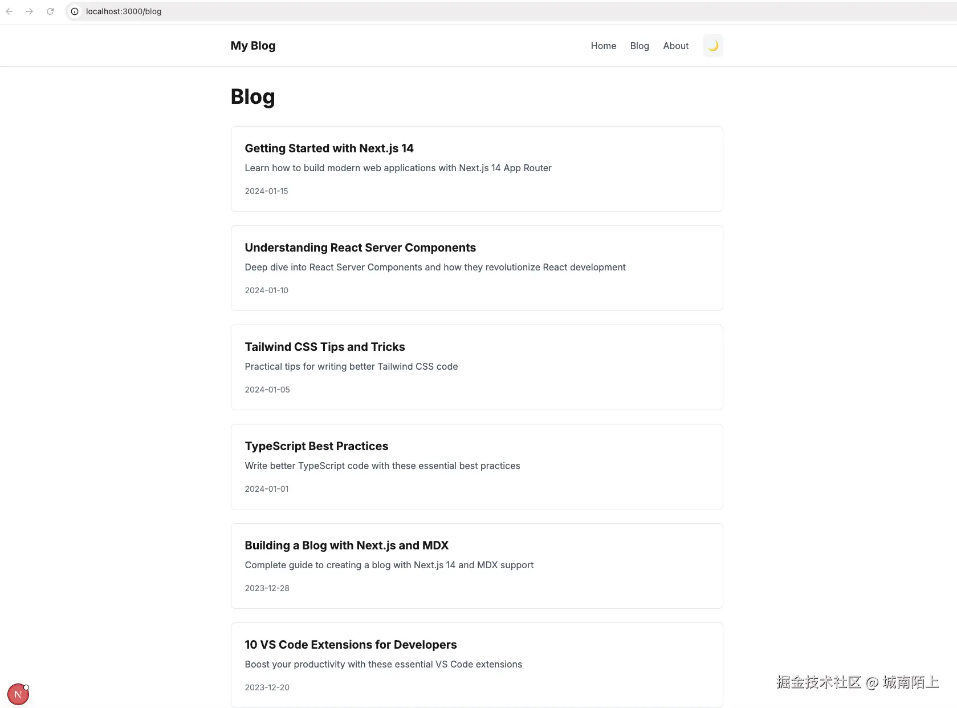957x708 pixels.
Task: Navigate to the About page
Action: coord(675,46)
